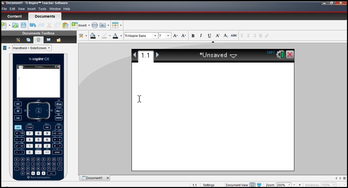Click number 7 key on keypad
The width and height of the screenshot is (348, 188).
pyautogui.click(x=29, y=133)
